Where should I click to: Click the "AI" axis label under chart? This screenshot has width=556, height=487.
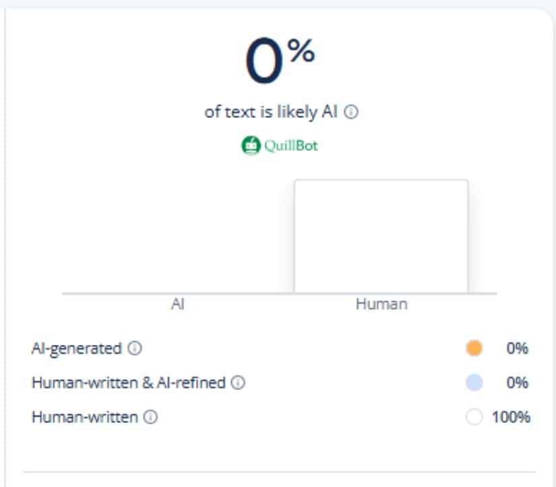coord(178,304)
